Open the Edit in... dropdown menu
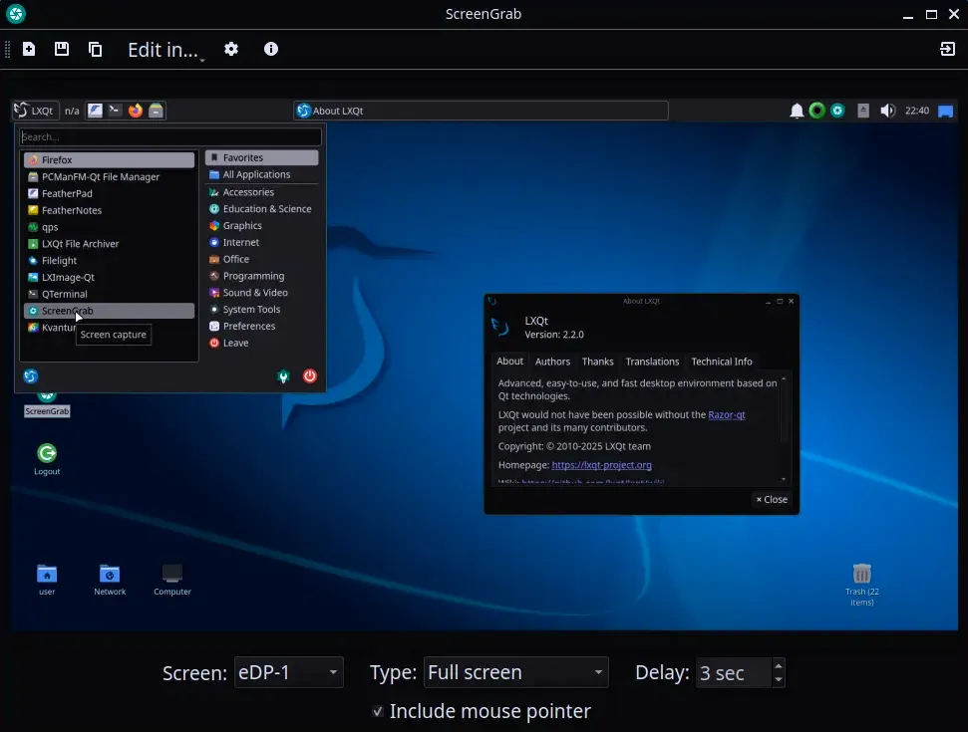 pos(165,50)
